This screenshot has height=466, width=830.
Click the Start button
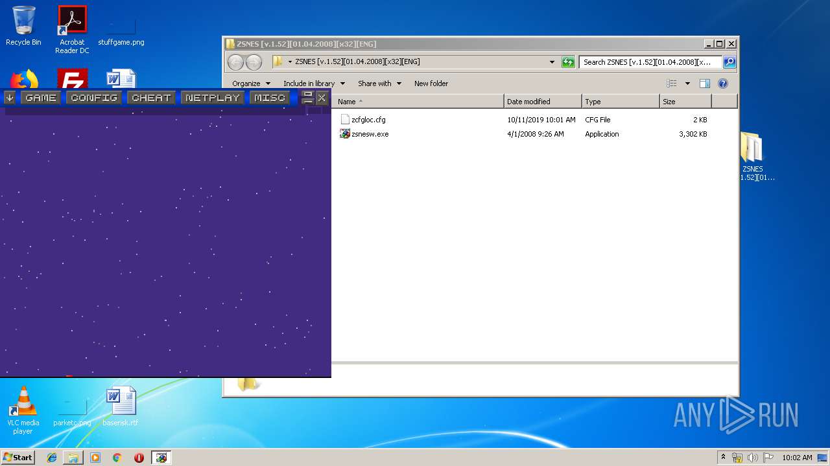tap(18, 458)
